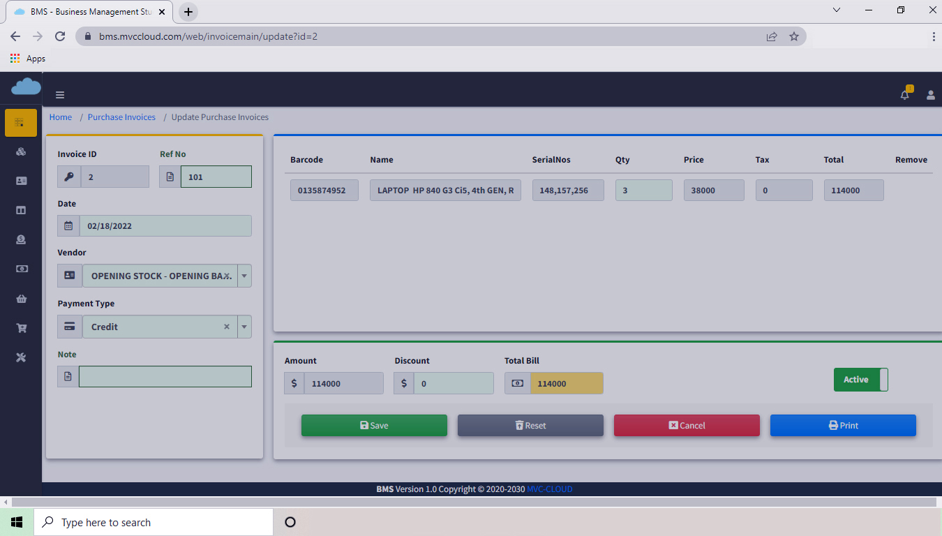Click the user profile icon
The image size is (942, 536).
pyautogui.click(x=930, y=95)
